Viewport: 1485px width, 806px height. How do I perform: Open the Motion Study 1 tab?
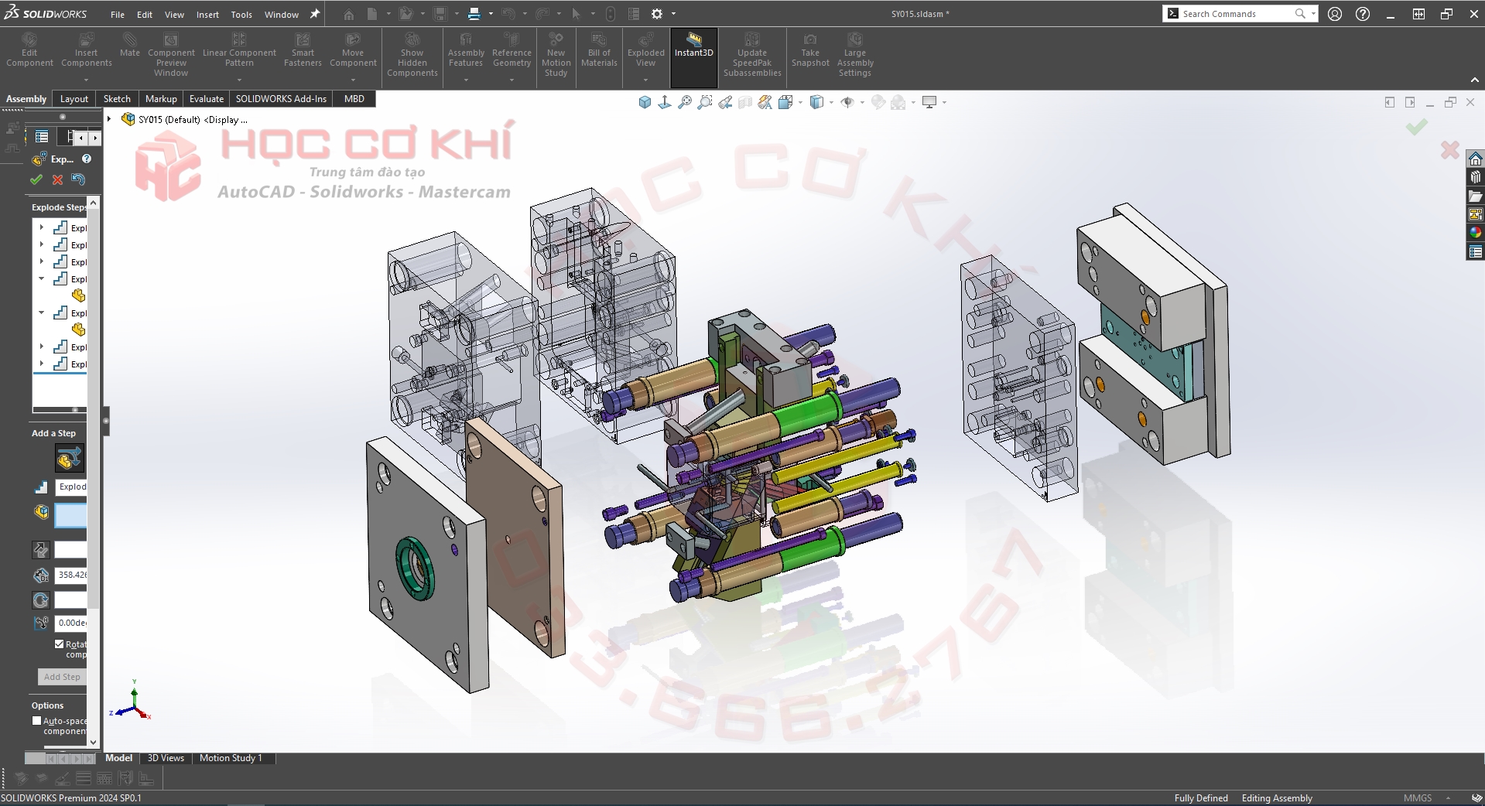(231, 758)
